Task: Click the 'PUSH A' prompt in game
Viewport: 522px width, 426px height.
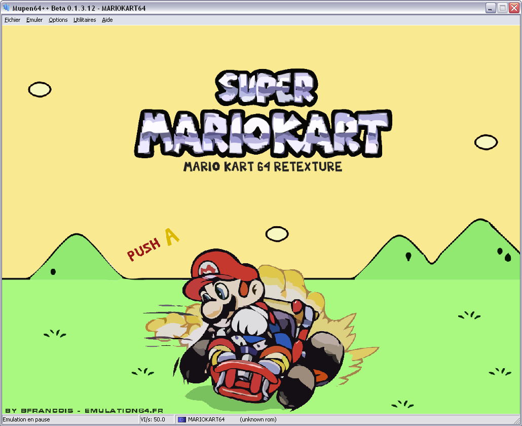Action: 153,245
